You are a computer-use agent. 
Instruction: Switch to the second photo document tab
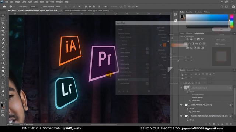87,11
